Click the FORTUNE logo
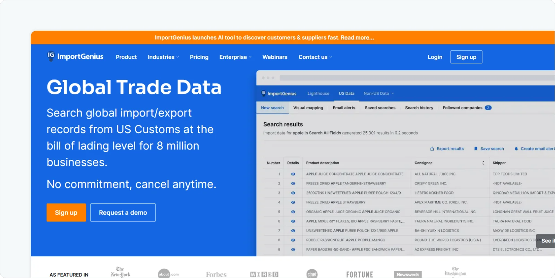Screen dimensions: 555x278 tap(360, 275)
